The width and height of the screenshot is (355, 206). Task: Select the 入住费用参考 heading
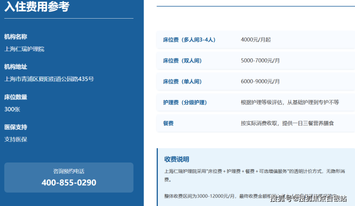point(37,6)
